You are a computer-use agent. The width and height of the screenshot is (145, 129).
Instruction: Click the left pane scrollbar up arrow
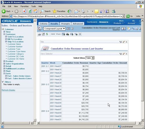[35, 20]
